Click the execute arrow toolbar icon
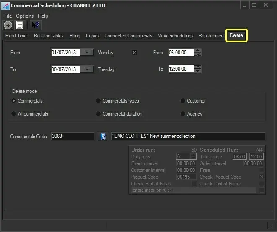The height and width of the screenshot is (232, 277). pyautogui.click(x=8, y=25)
